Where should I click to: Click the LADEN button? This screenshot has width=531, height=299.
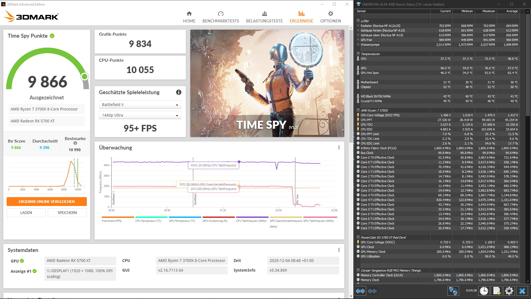pyautogui.click(x=26, y=213)
